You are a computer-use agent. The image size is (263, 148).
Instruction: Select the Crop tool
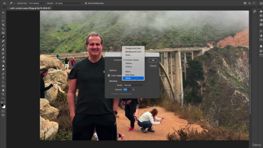click(x=3, y=29)
